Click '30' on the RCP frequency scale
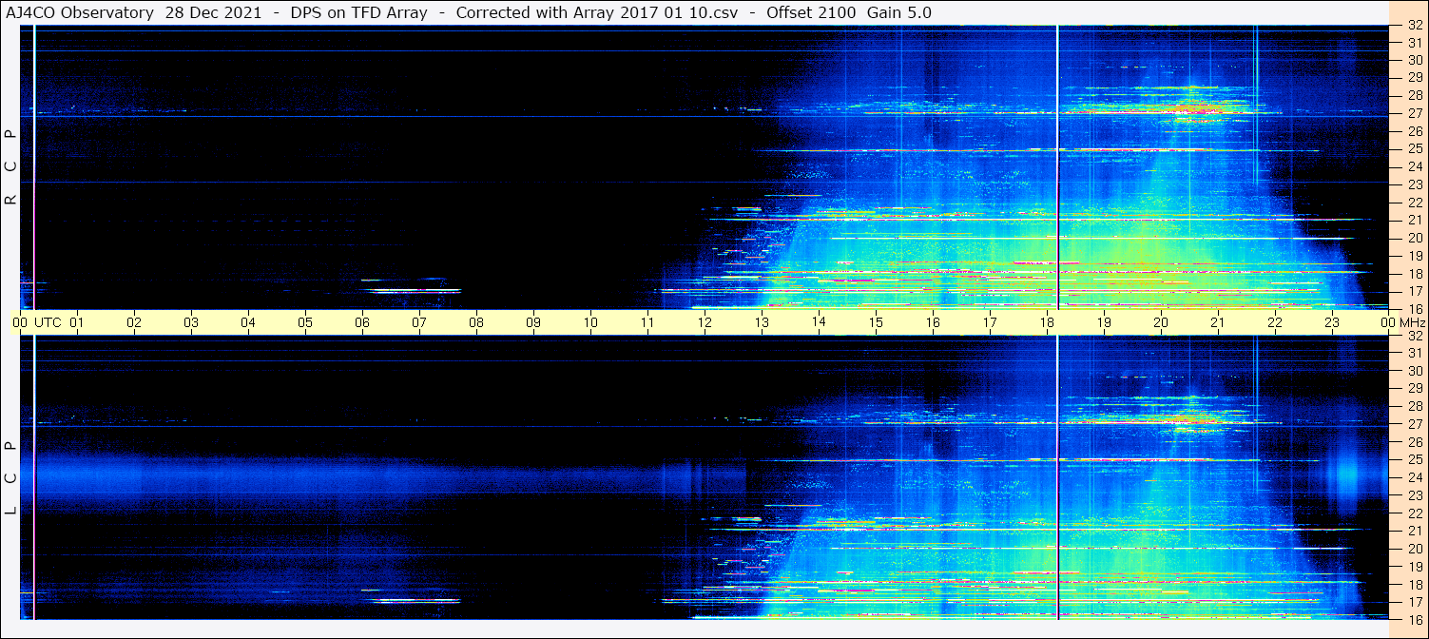Image resolution: width=1429 pixels, height=639 pixels. [1414, 60]
